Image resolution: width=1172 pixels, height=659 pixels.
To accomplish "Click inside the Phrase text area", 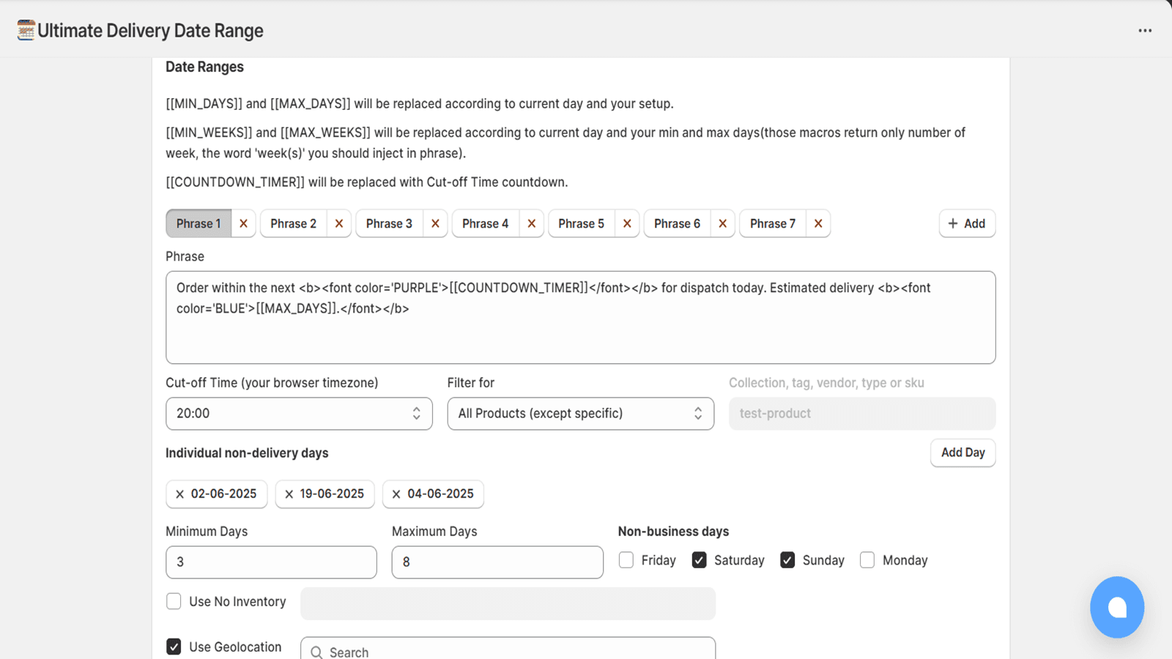I will click(581, 318).
